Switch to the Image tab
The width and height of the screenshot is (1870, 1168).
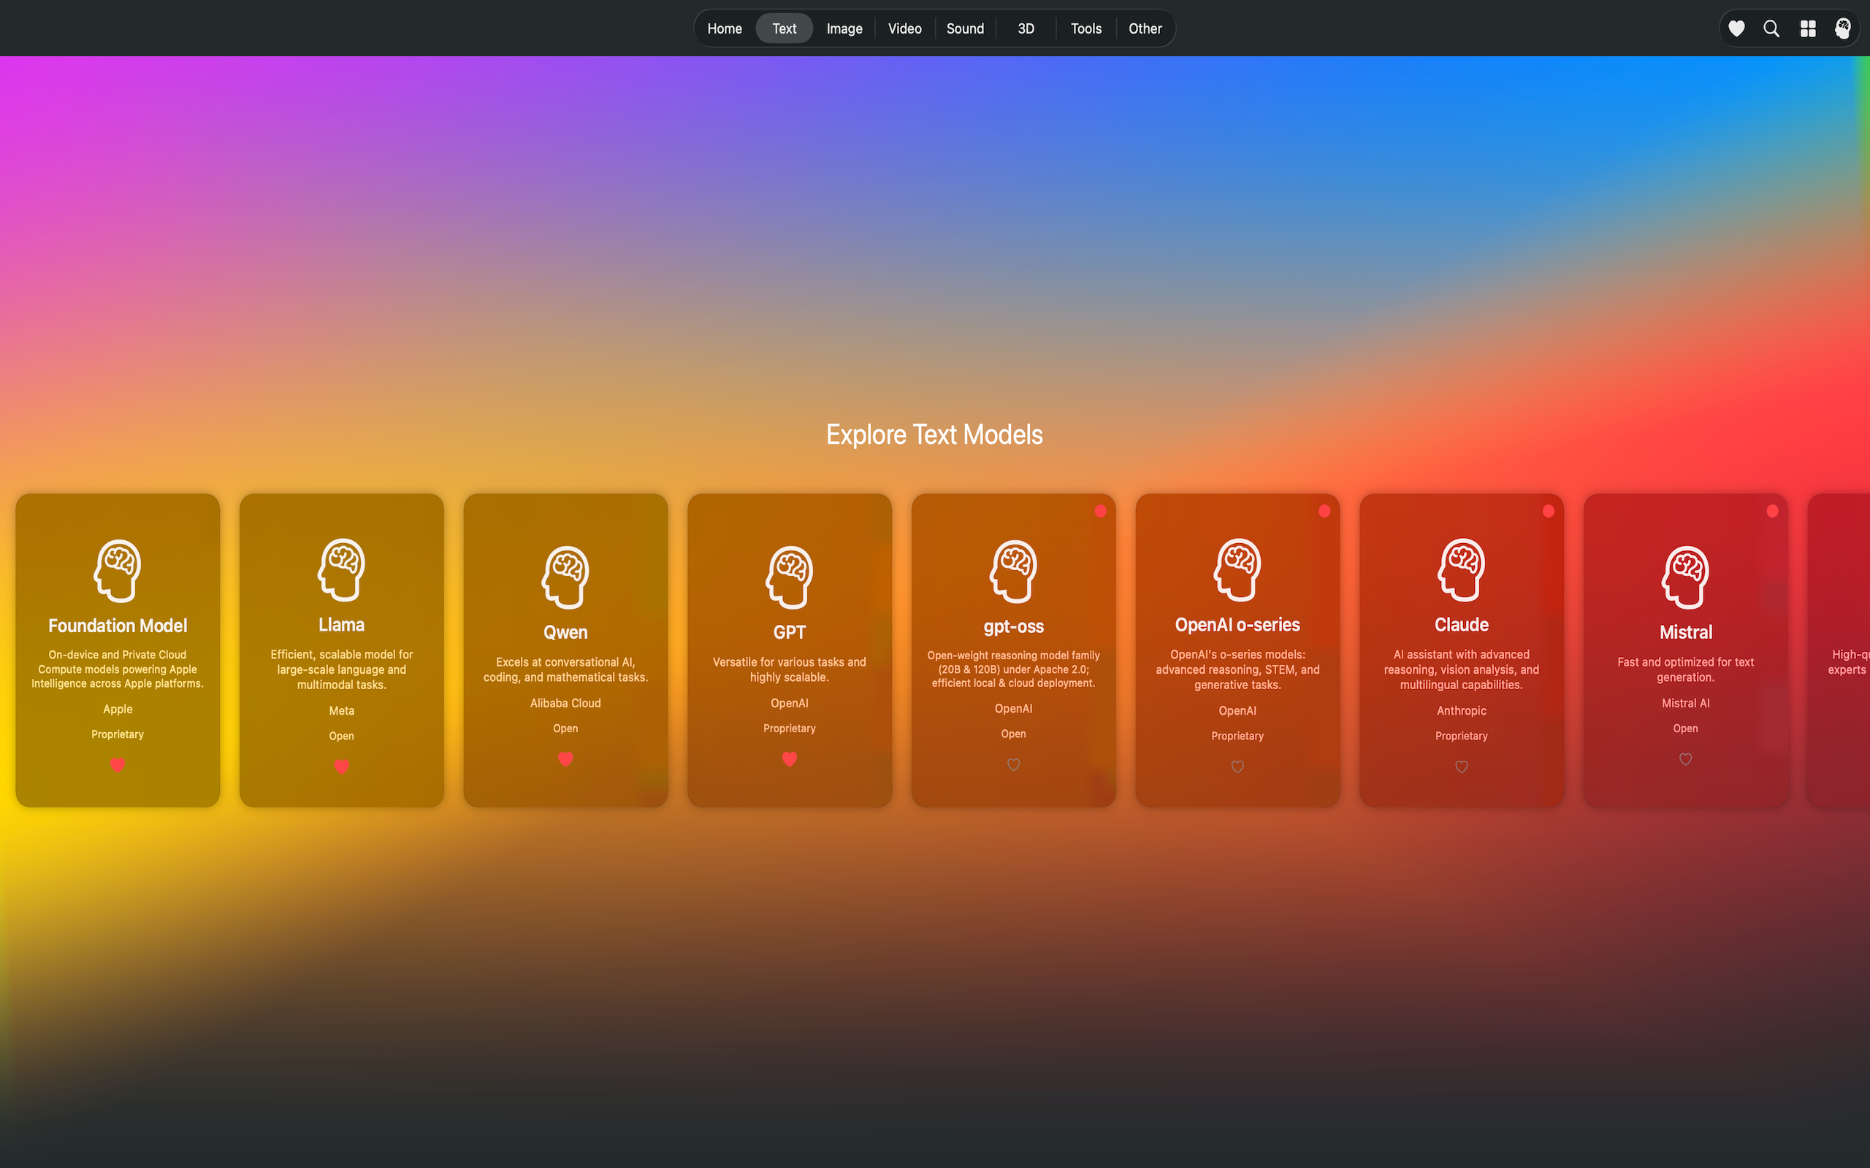844,28
